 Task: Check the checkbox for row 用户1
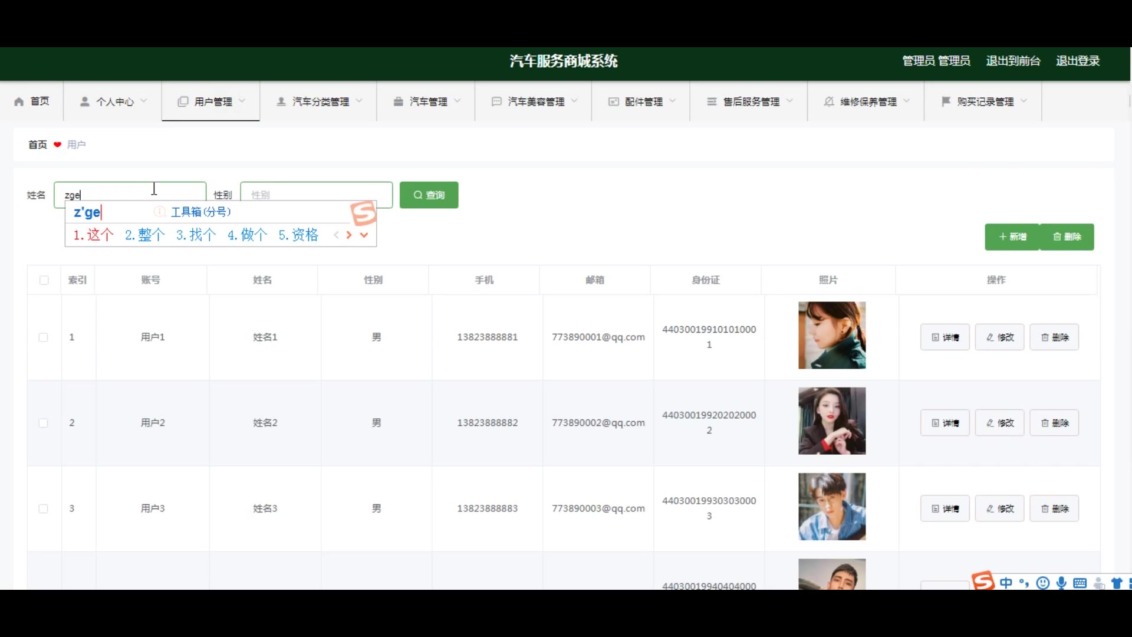coord(43,337)
